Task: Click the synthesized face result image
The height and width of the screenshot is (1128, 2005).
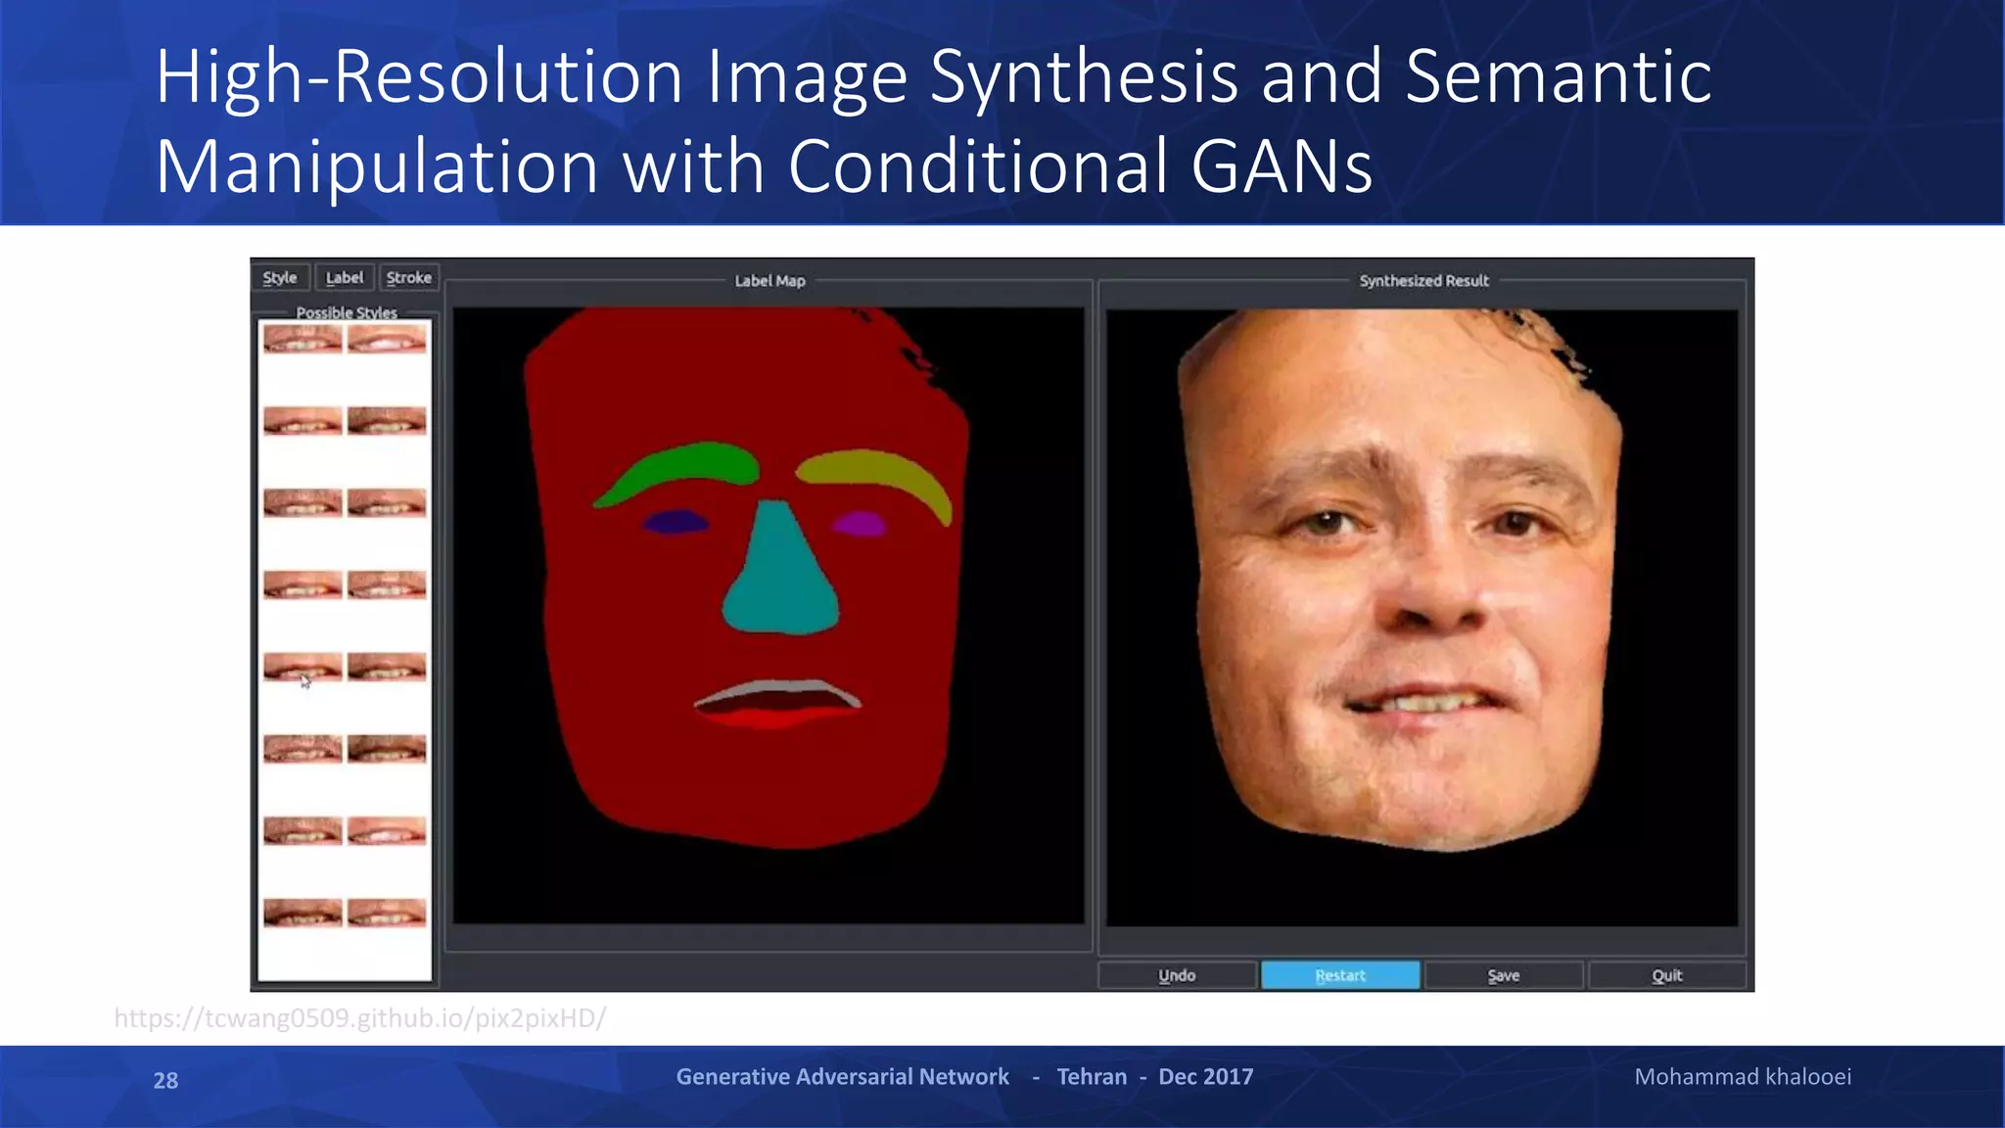Action: (x=1422, y=618)
